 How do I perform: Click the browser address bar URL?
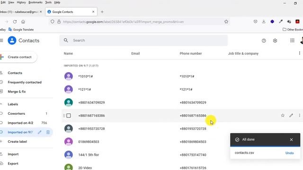pyautogui.click(x=124, y=22)
